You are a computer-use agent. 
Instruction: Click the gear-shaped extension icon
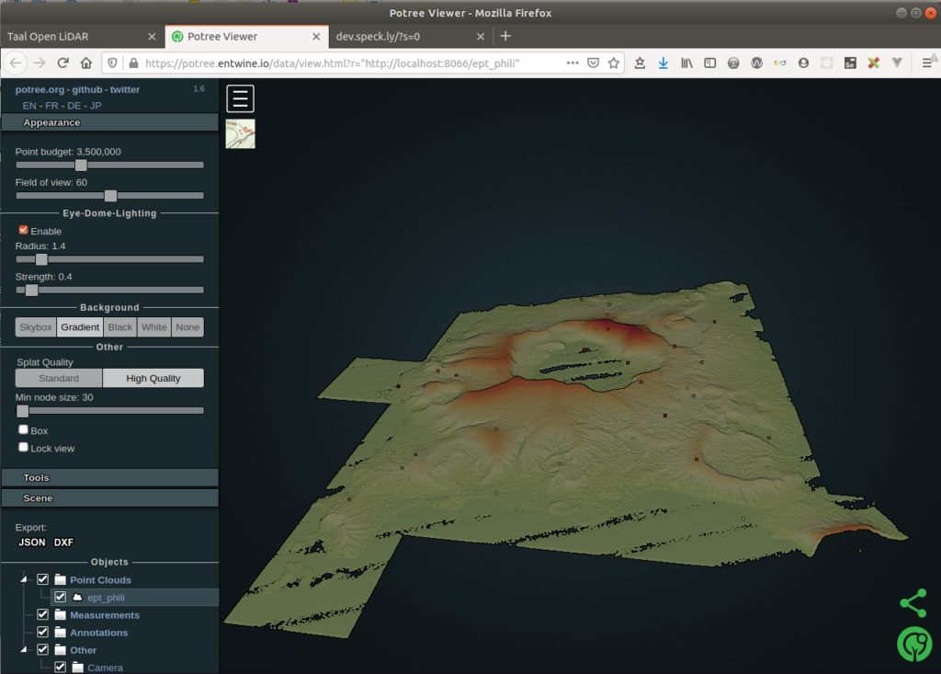tap(733, 63)
